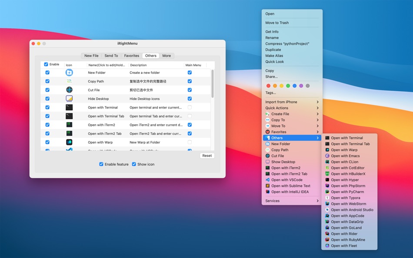Choose Open with IntelliJ IDEA in context menu
The height and width of the screenshot is (258, 413).
coord(292,192)
